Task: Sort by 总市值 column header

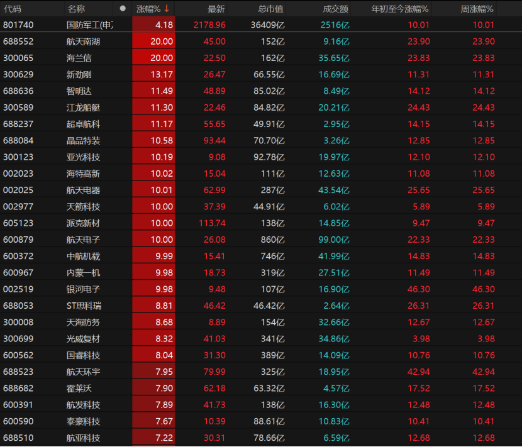Action: (x=270, y=9)
